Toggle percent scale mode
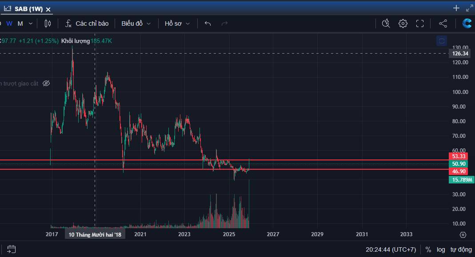The width and height of the screenshot is (475, 257). (x=428, y=249)
